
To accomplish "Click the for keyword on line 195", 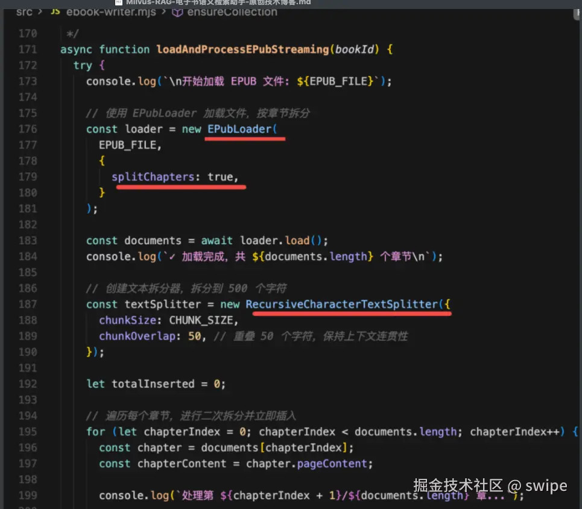I will [x=96, y=432].
